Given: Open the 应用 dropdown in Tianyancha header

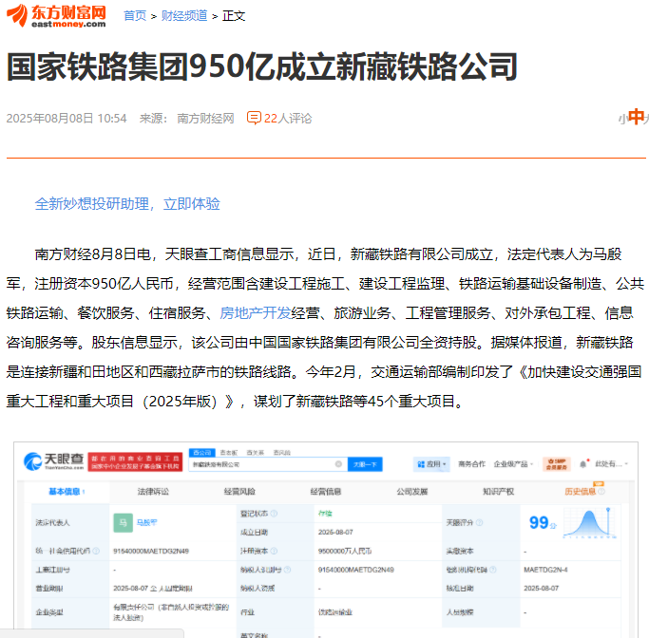Looking at the screenshot, I should (431, 464).
